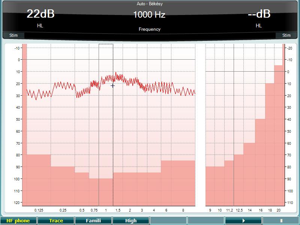Click the High button
This screenshot has height=225, width=300.
131,220
